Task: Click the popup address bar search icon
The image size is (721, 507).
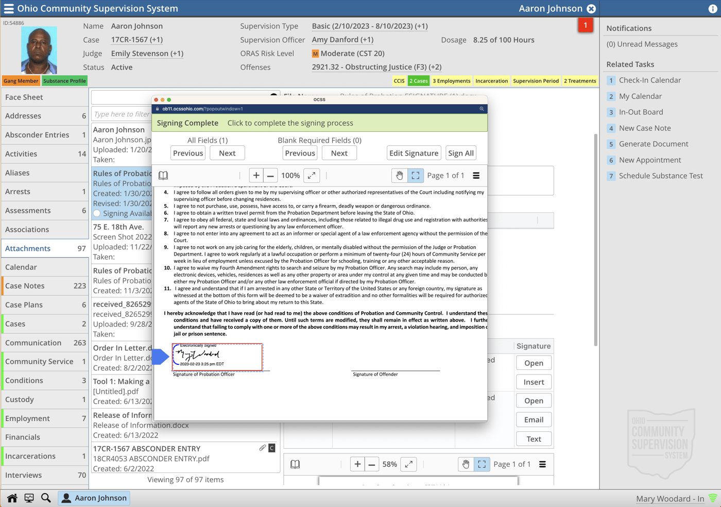Action: [482, 109]
